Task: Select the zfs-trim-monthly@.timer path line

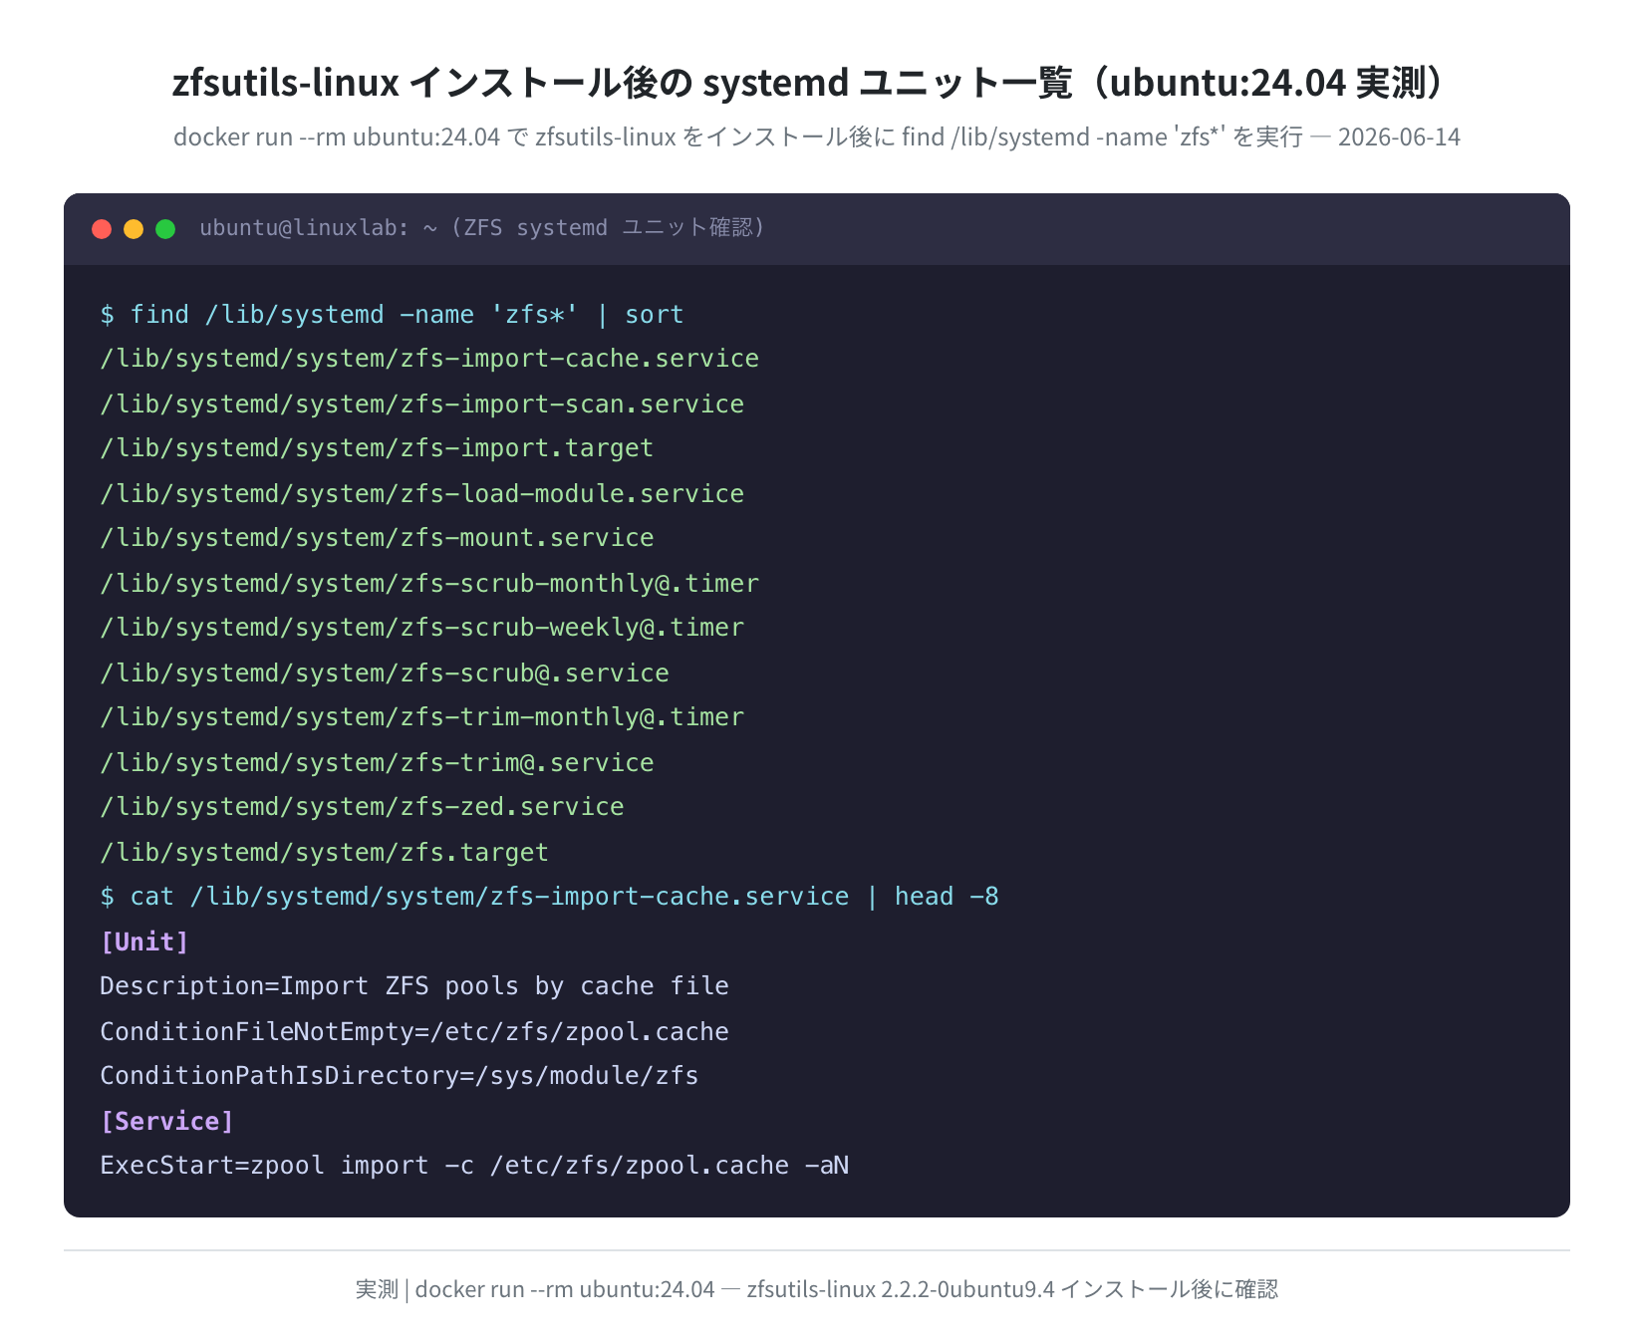Action: point(421,717)
